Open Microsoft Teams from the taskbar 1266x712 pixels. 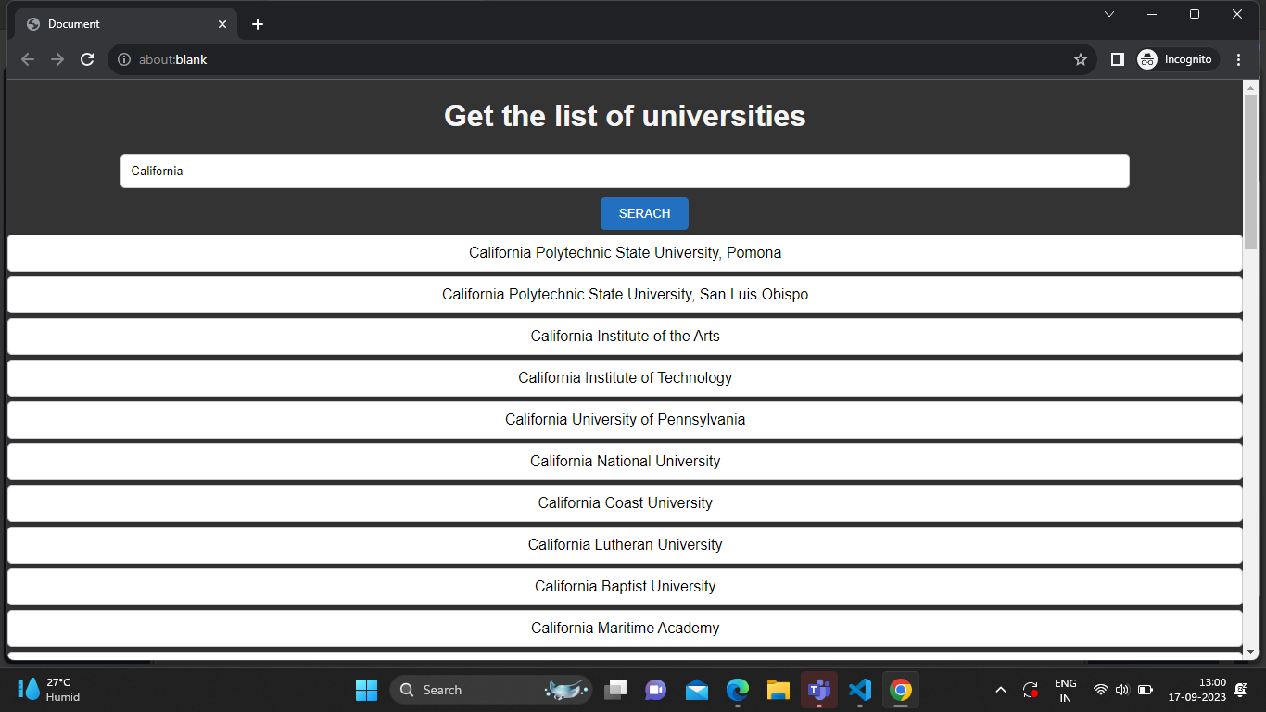[x=818, y=690]
